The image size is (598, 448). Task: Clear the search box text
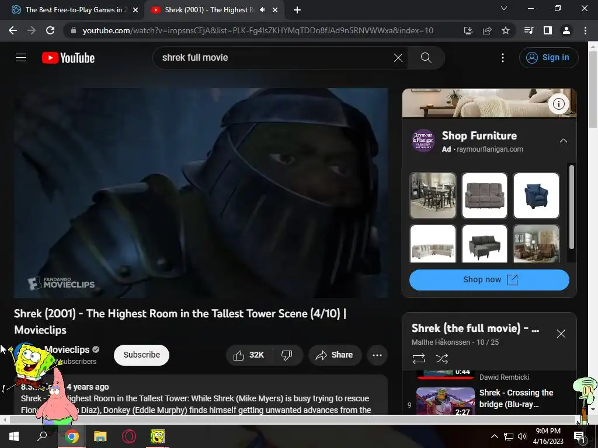(x=398, y=58)
